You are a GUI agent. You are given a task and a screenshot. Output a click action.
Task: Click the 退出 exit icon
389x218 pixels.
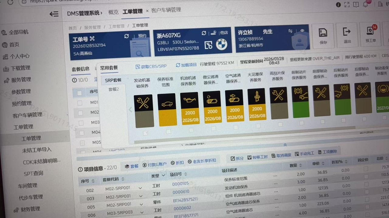point(347,32)
